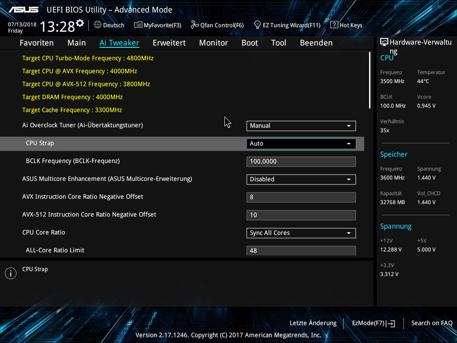Click the EzMode exit arrow icon

coord(391,323)
